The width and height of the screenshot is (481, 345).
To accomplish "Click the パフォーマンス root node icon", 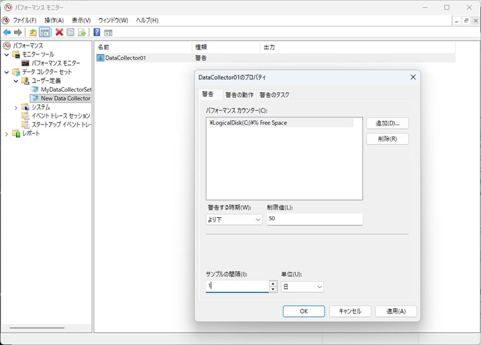I will pyautogui.click(x=7, y=46).
